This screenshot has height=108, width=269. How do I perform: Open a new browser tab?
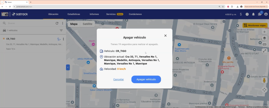[30, 2]
